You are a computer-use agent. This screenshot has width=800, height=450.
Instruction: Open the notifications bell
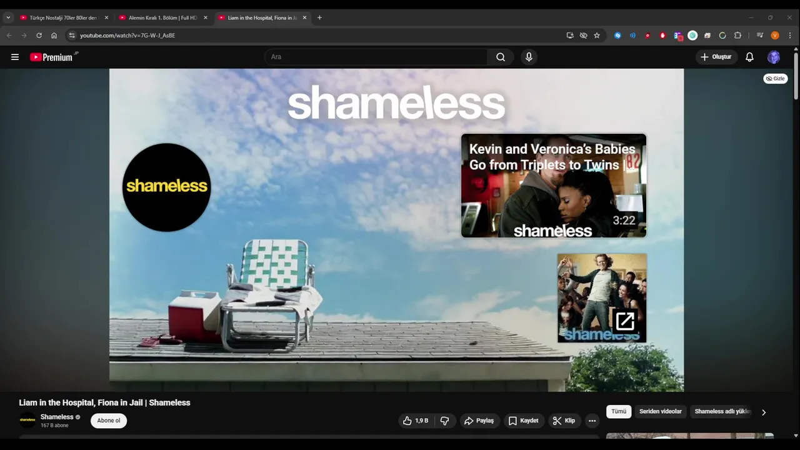749,57
